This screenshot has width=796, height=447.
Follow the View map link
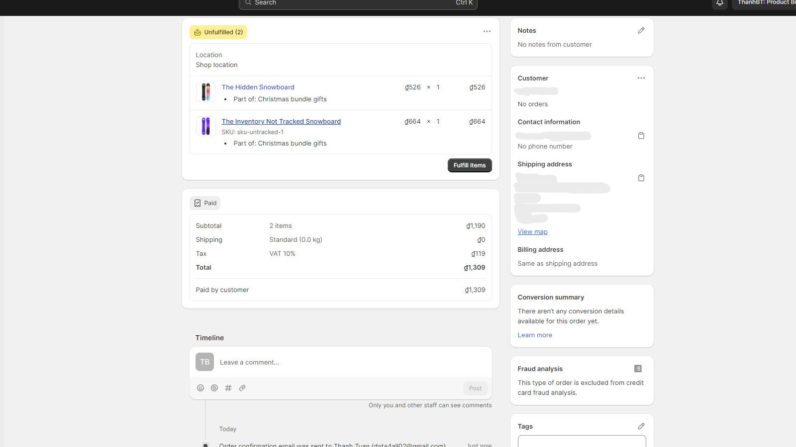tap(532, 231)
